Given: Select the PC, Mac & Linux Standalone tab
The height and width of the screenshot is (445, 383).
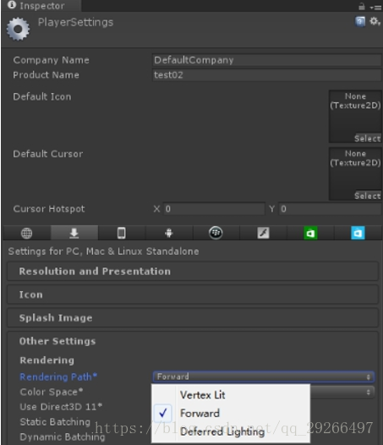Looking at the screenshot, I should pyautogui.click(x=74, y=233).
